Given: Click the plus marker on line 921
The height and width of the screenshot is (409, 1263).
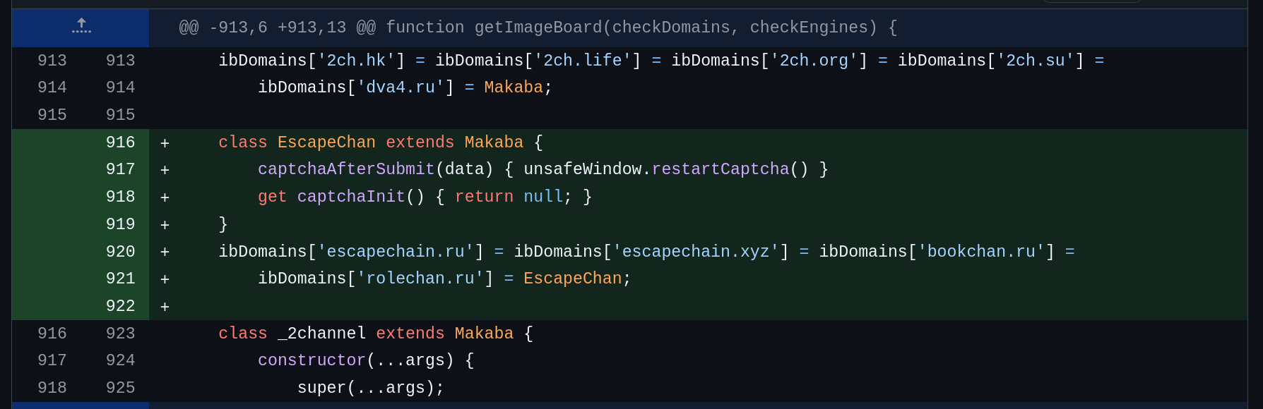Looking at the screenshot, I should pyautogui.click(x=165, y=279).
